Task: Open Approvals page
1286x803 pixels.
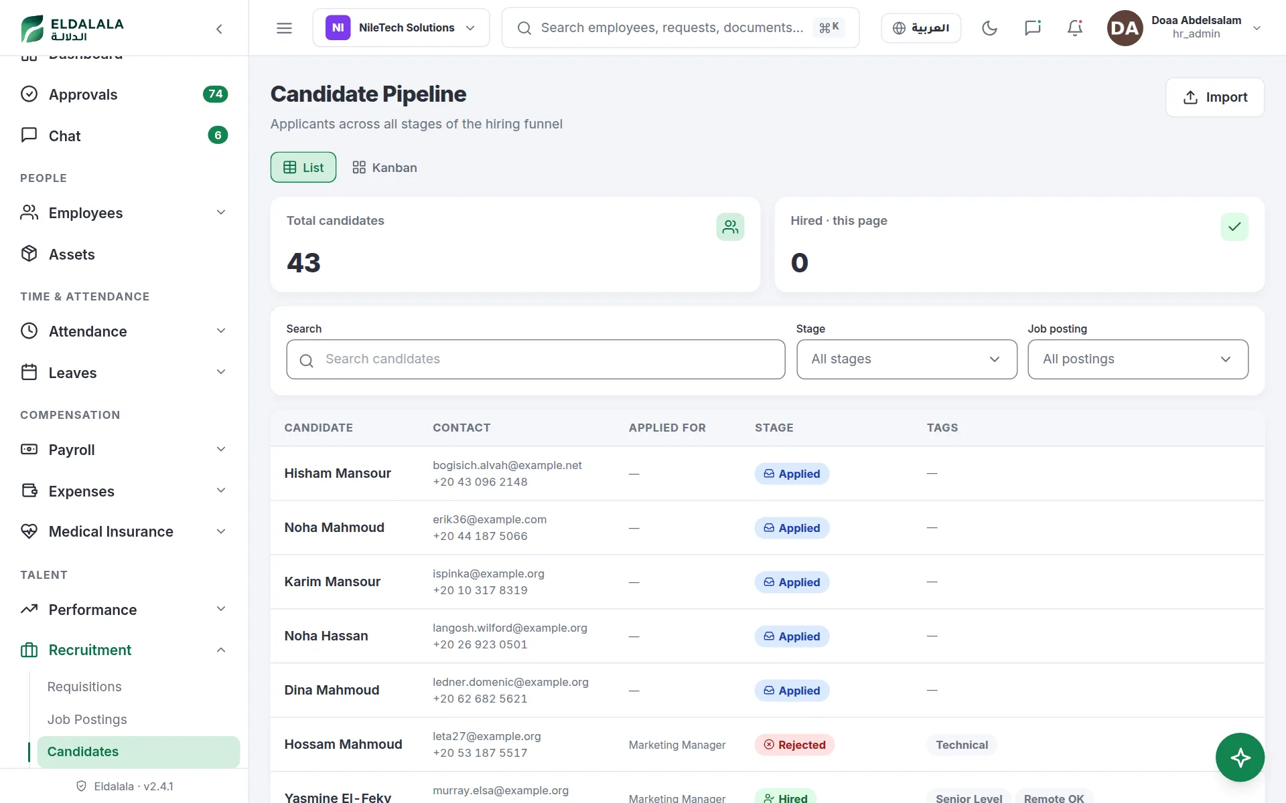Action: coord(125,94)
